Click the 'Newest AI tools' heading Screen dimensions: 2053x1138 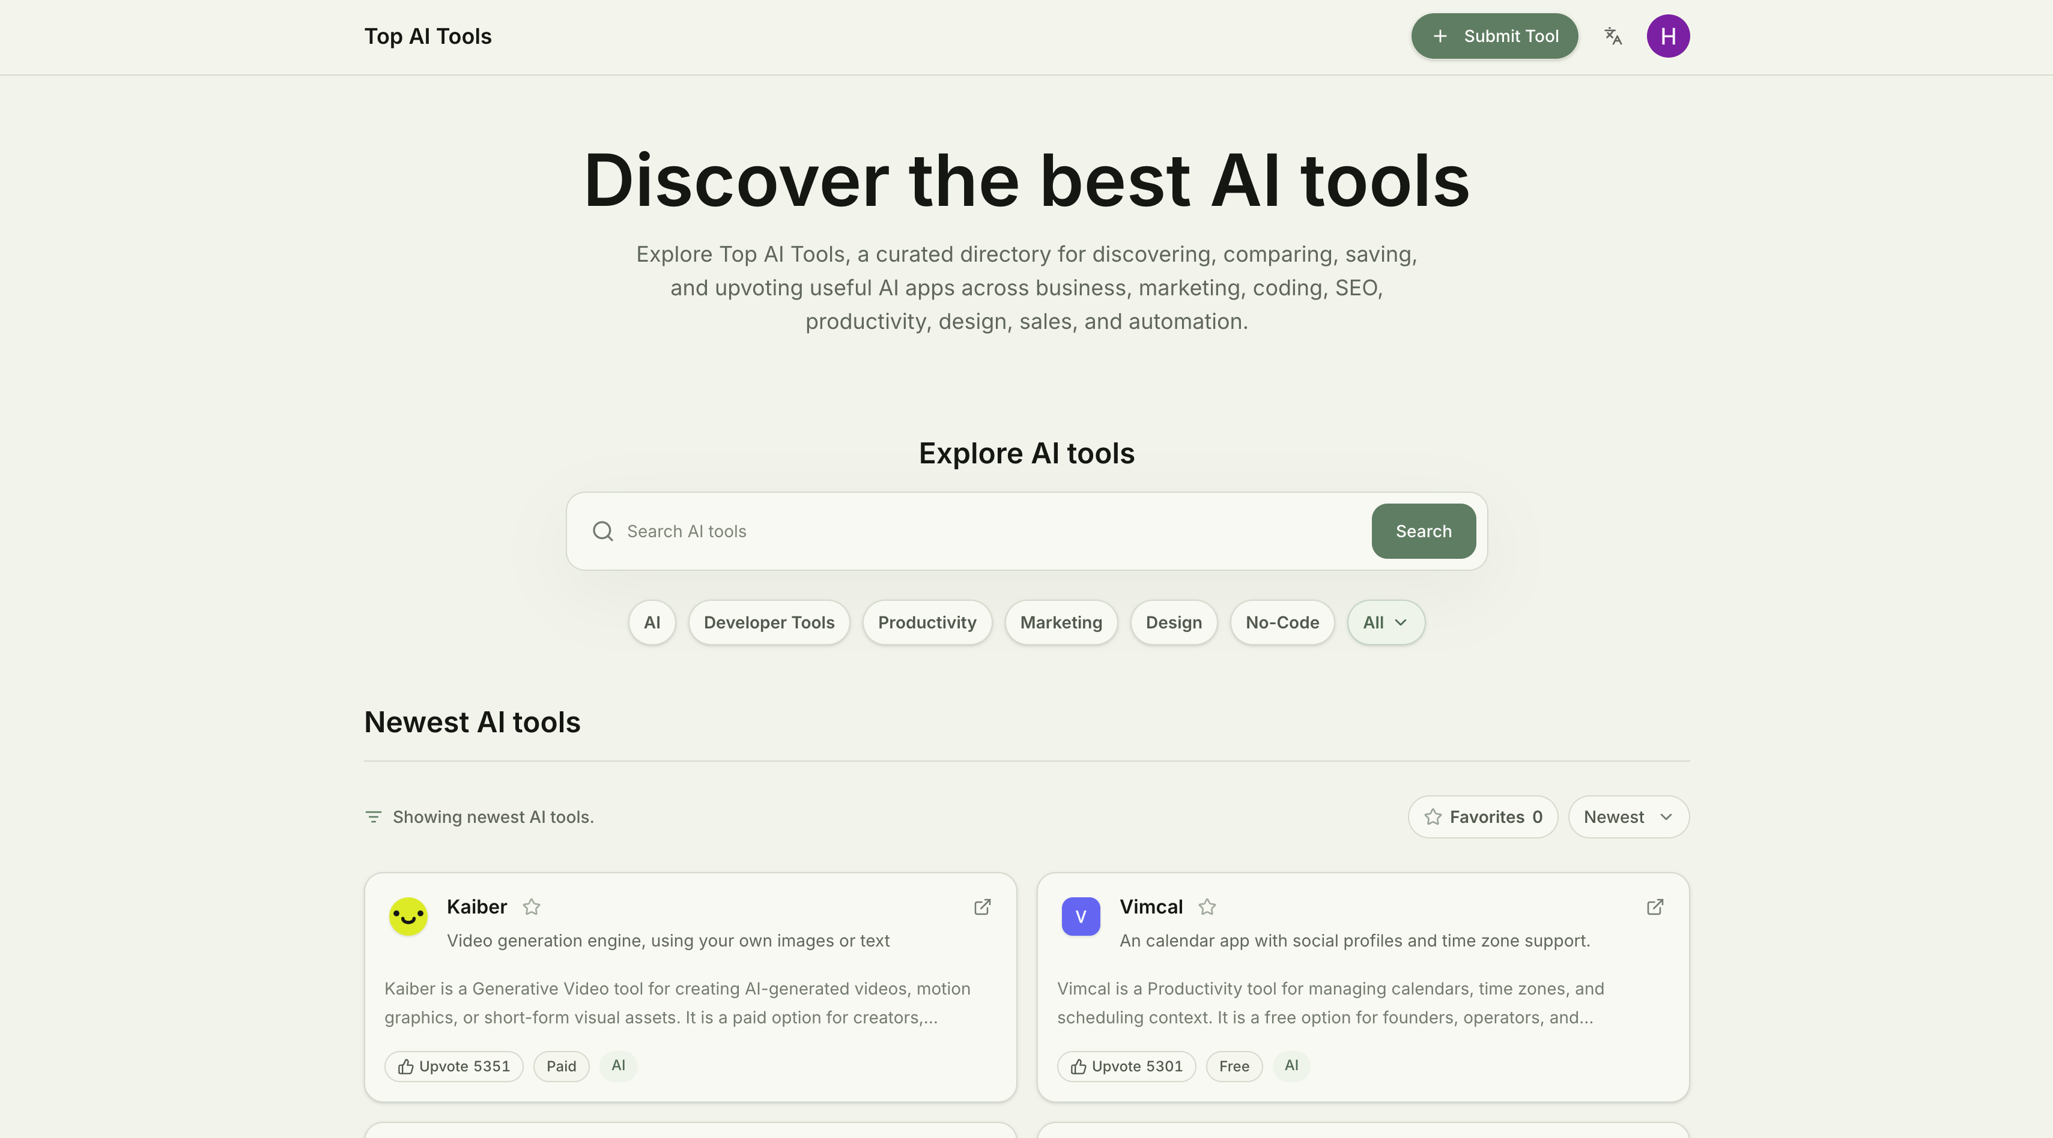pyautogui.click(x=472, y=722)
